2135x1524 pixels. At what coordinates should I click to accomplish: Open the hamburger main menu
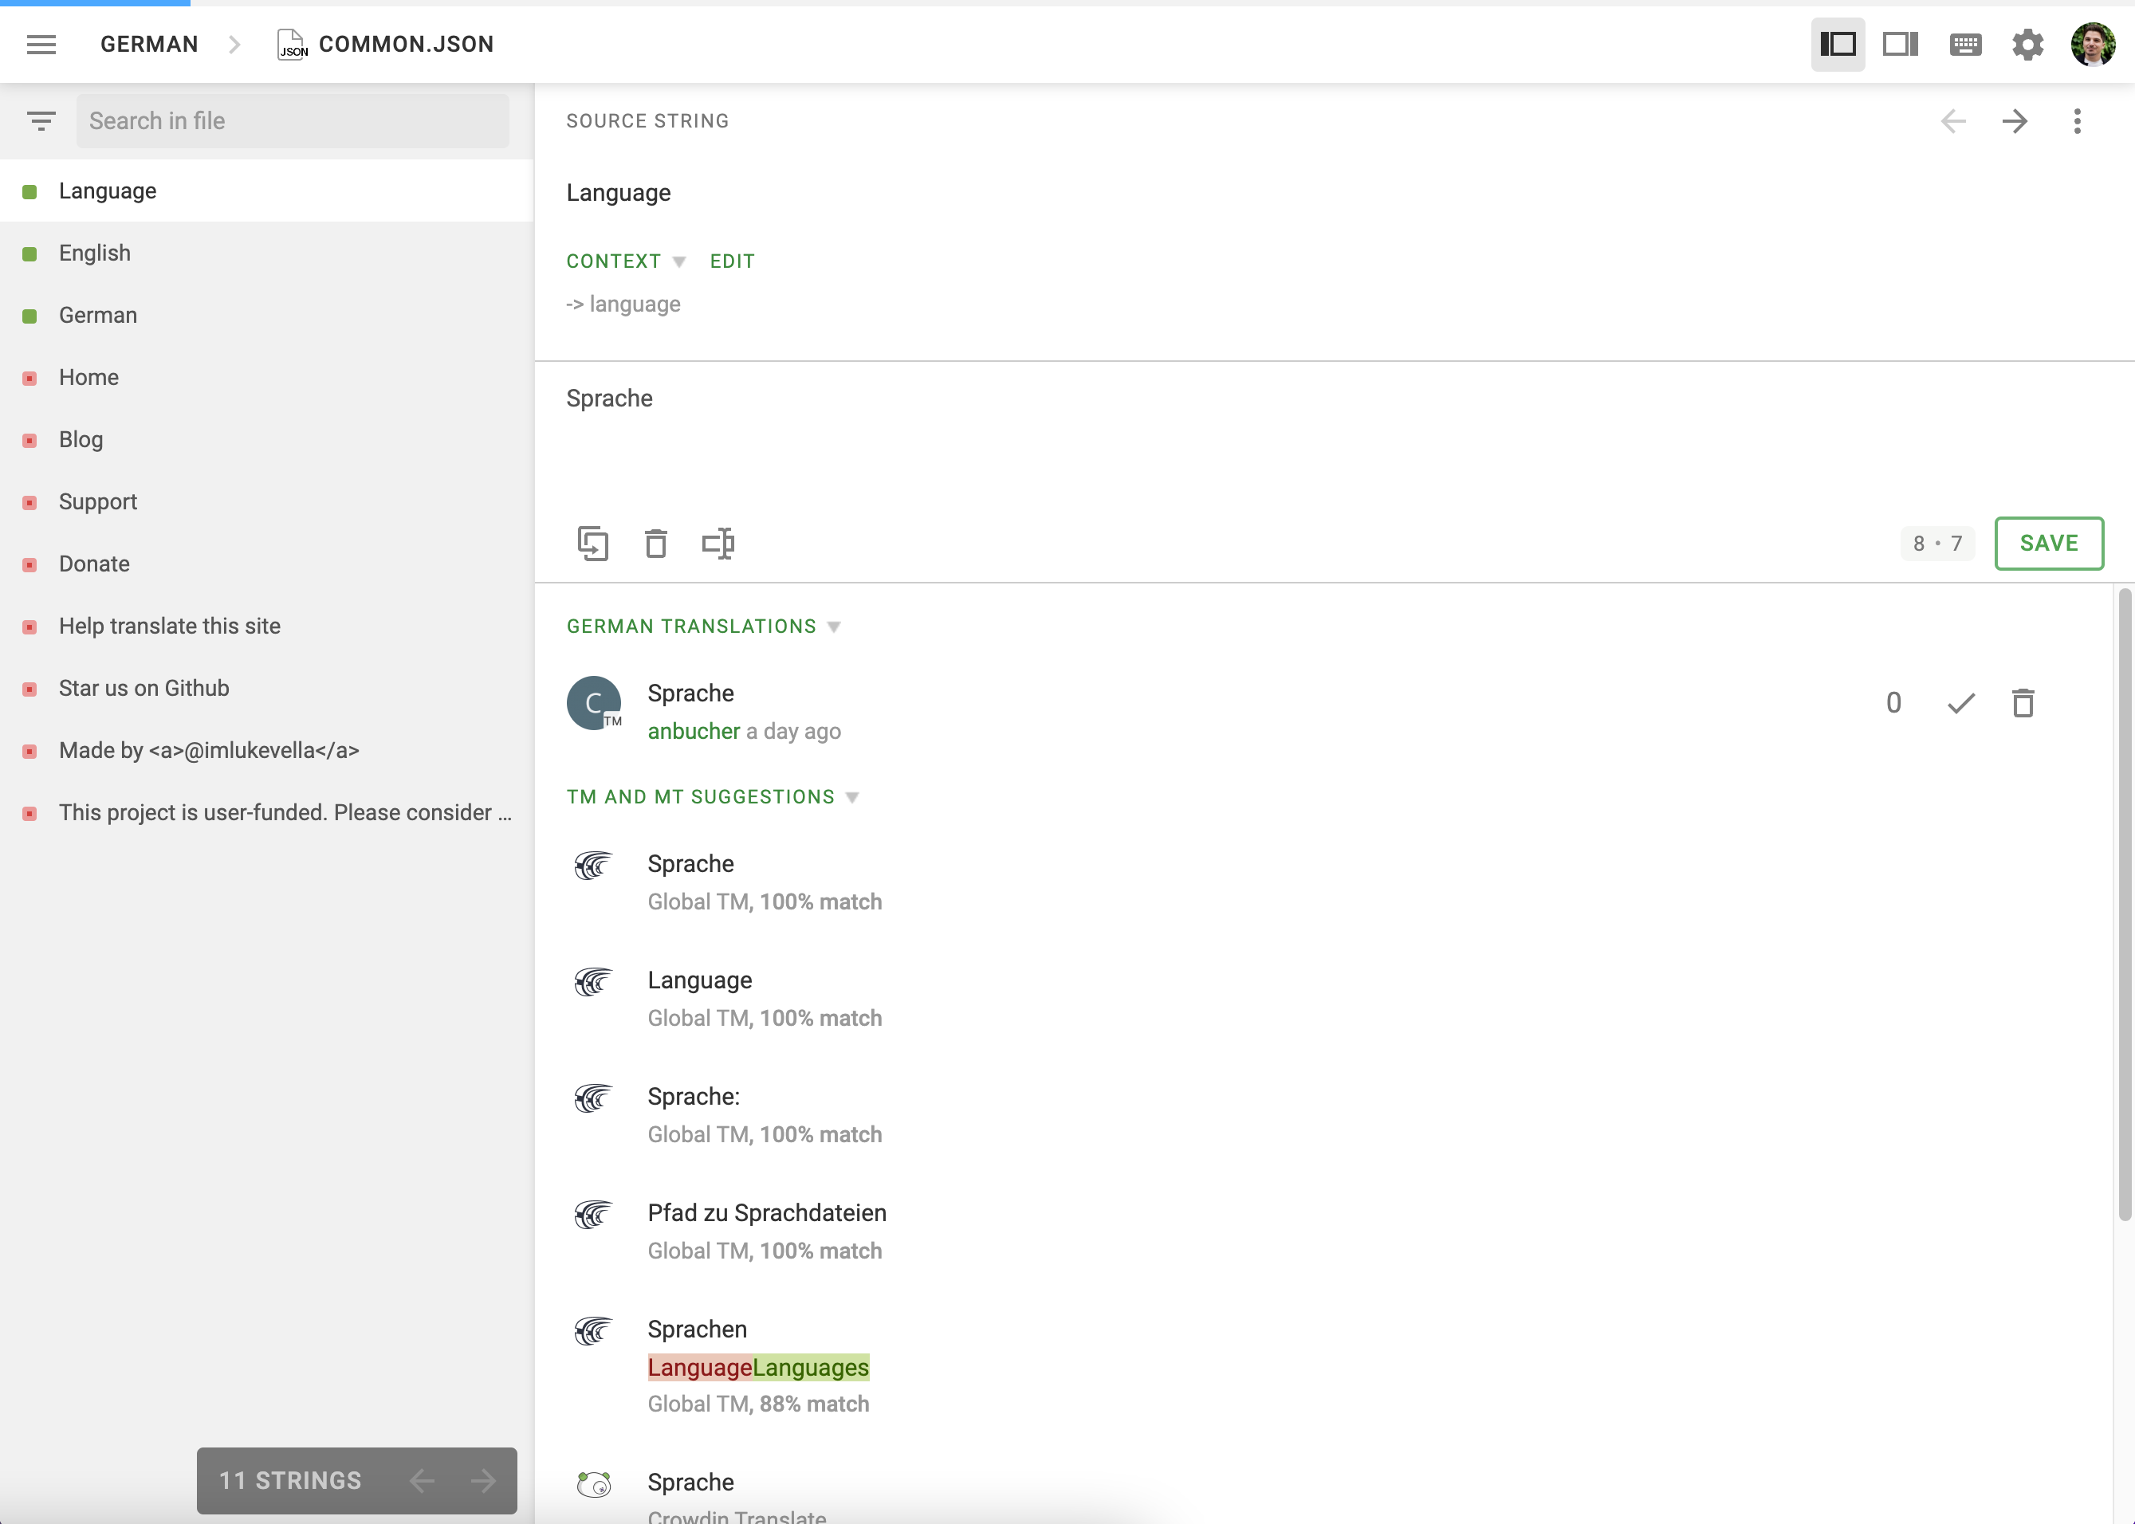(x=41, y=44)
